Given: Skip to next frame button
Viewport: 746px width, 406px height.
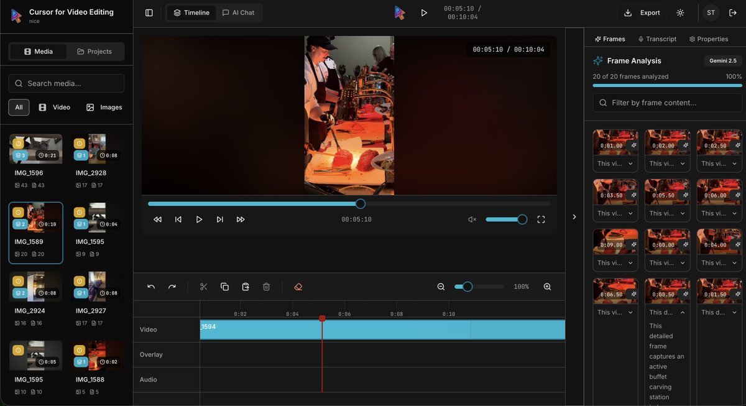Looking at the screenshot, I should (219, 219).
